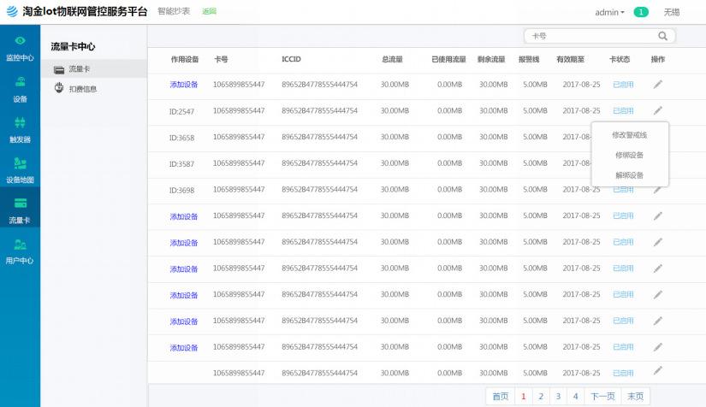The width and height of the screenshot is (706, 407).
Task: Click the 返回 link in header
Action: [209, 12]
